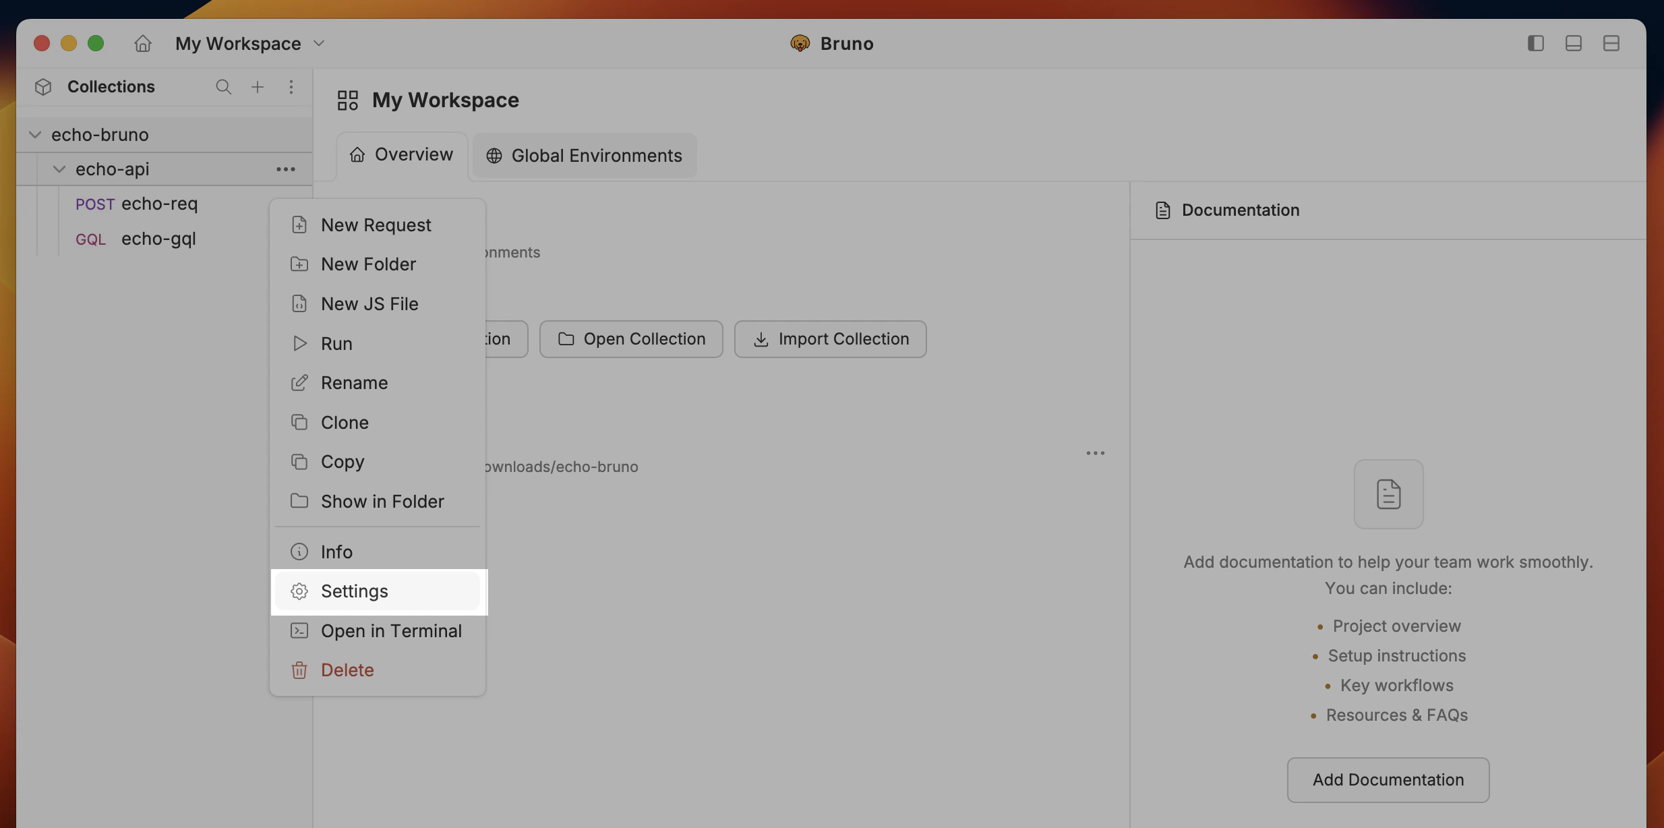Maximize the window with the green button
The image size is (1664, 828).
click(96, 43)
